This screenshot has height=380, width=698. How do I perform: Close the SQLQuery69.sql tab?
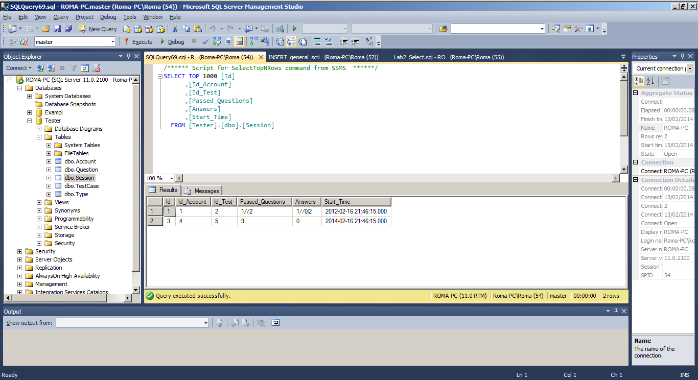pos(261,57)
